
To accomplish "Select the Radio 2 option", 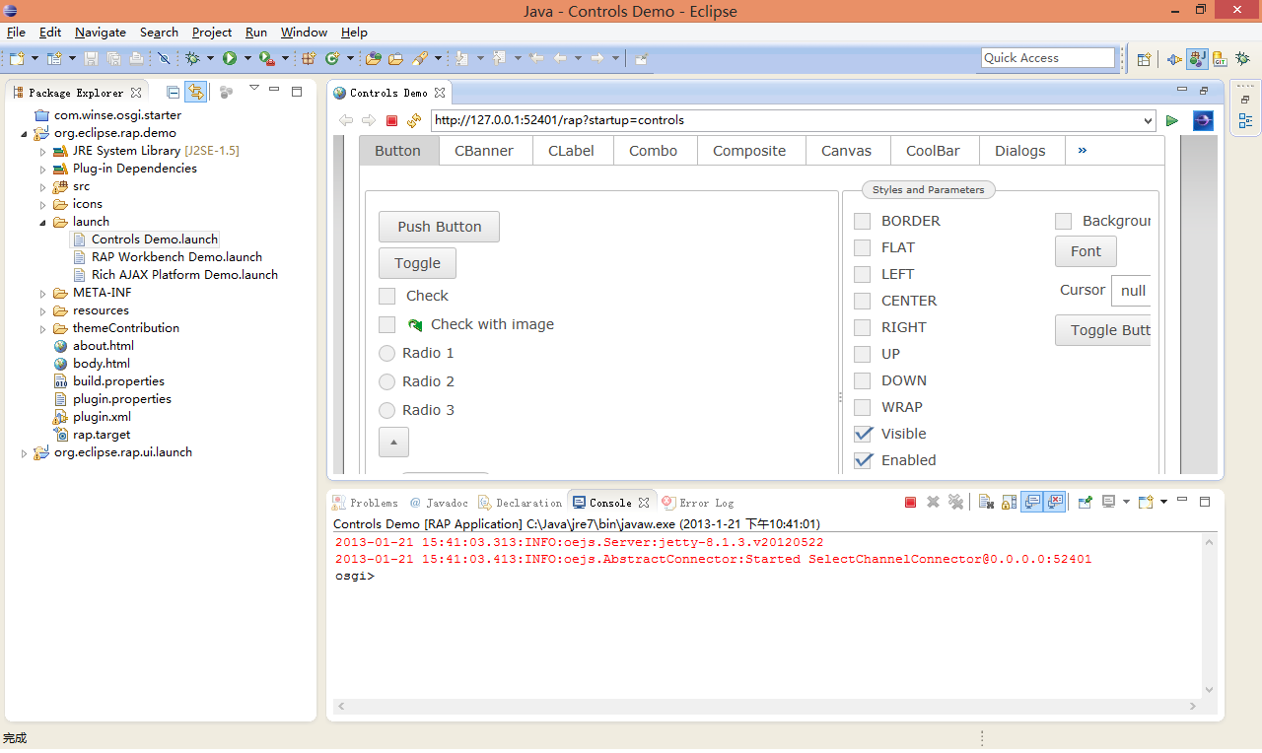I will coord(386,381).
